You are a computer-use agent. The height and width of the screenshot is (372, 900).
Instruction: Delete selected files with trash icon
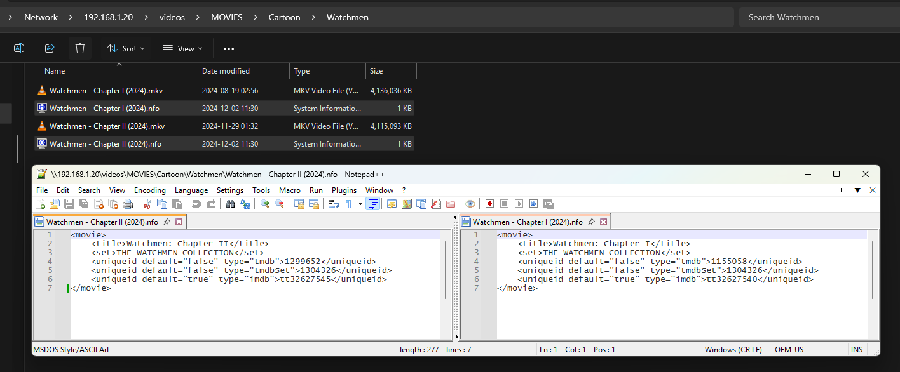80,48
